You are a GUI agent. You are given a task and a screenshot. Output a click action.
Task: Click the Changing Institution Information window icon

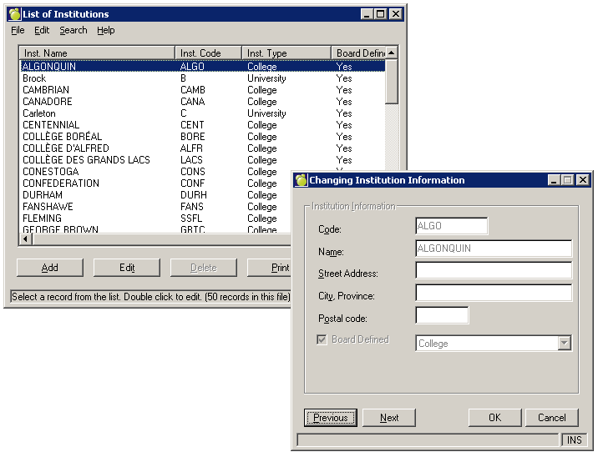302,180
